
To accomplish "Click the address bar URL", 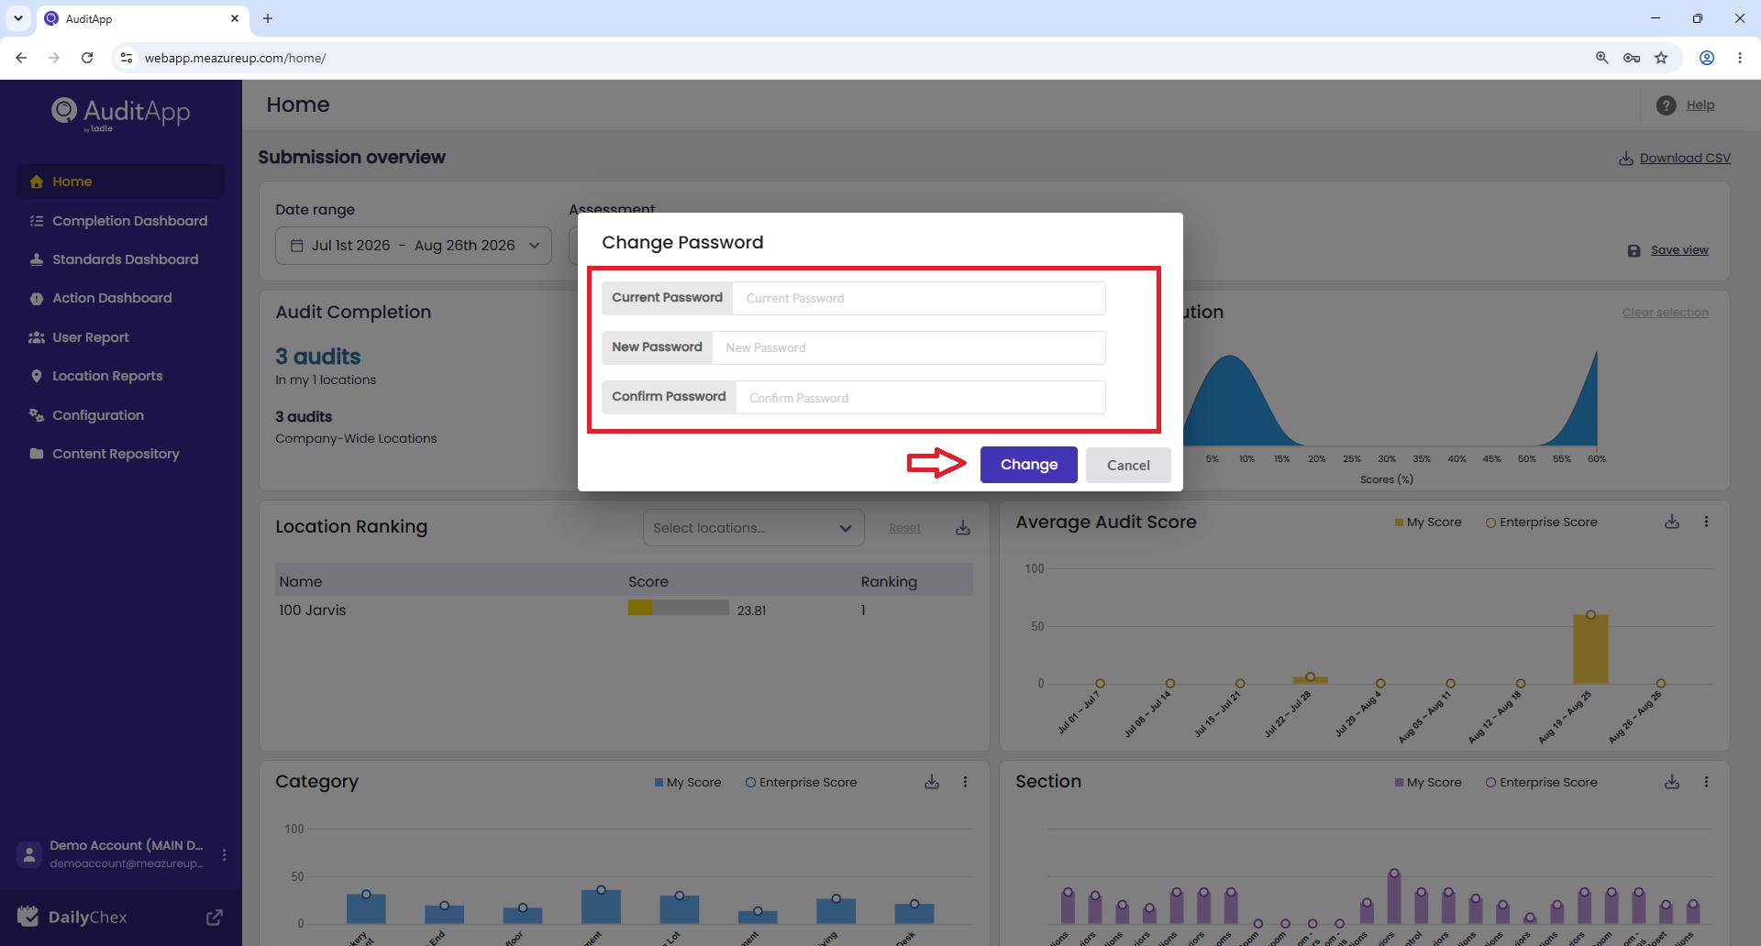I will [236, 58].
